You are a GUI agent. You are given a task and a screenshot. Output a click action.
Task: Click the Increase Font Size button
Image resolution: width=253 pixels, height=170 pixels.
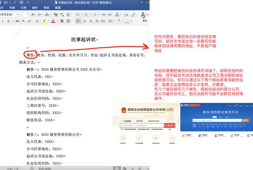pyautogui.click(x=33, y=15)
